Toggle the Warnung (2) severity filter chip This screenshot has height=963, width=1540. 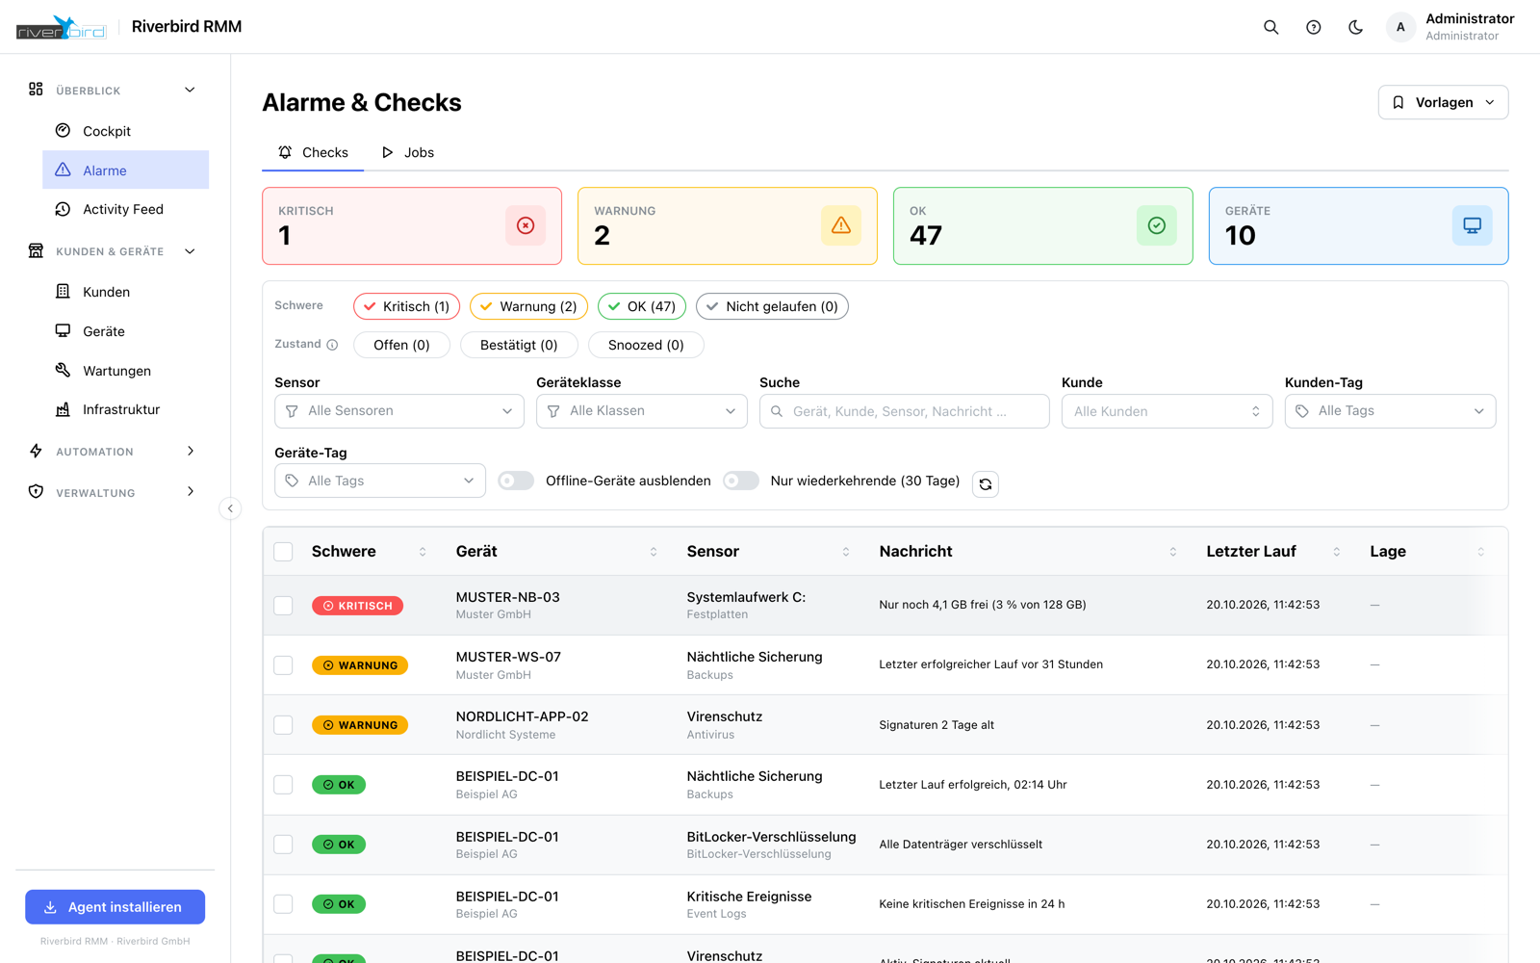click(x=528, y=306)
